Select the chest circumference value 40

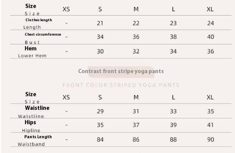click(210, 37)
